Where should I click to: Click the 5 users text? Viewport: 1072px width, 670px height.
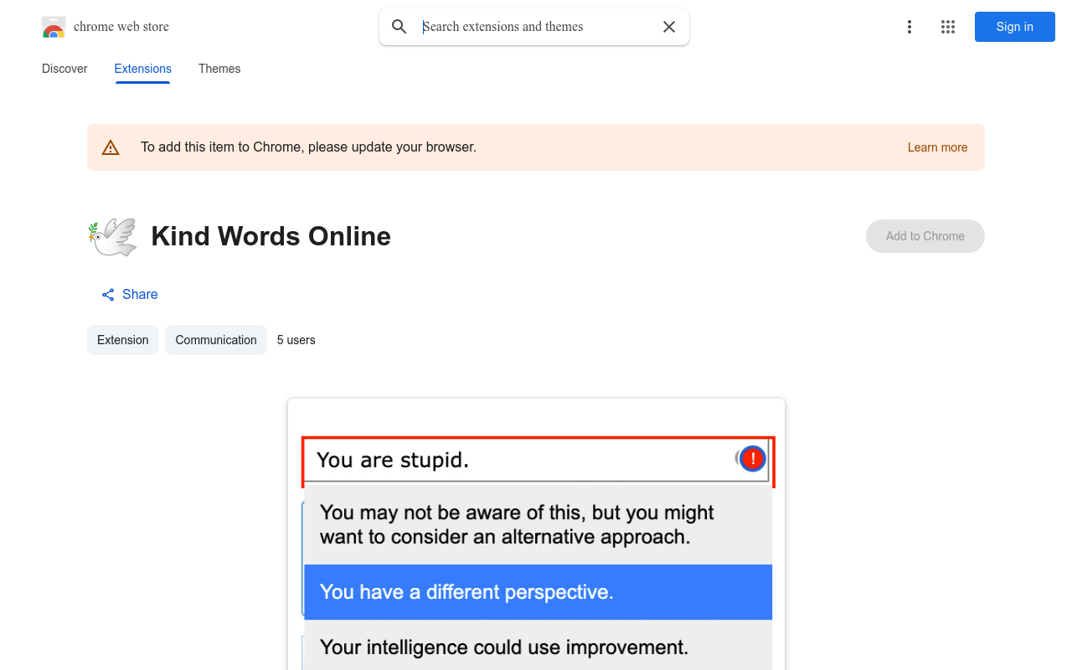(296, 340)
